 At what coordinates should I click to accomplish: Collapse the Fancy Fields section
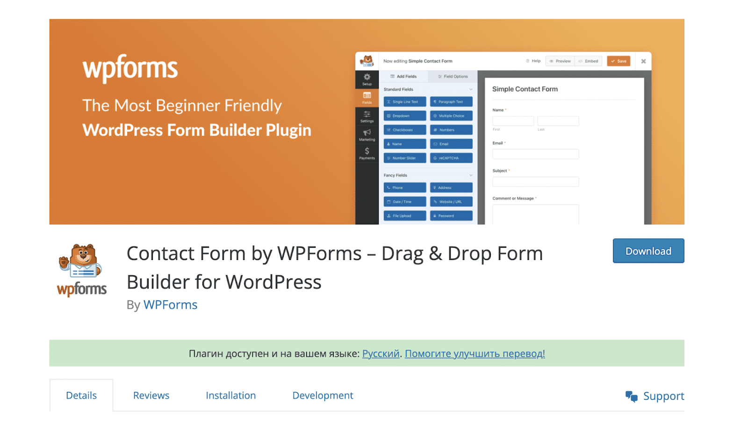pyautogui.click(x=471, y=175)
